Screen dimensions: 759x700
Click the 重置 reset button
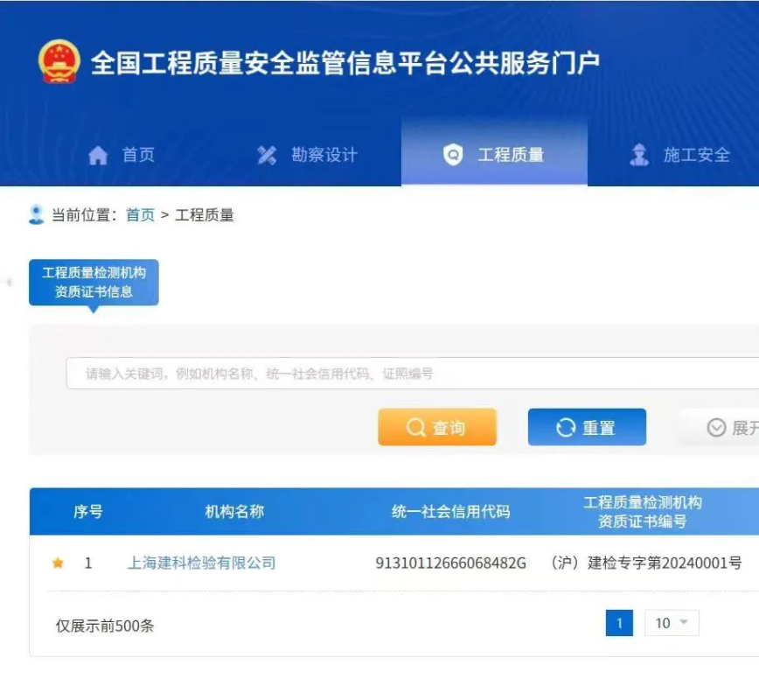(587, 427)
